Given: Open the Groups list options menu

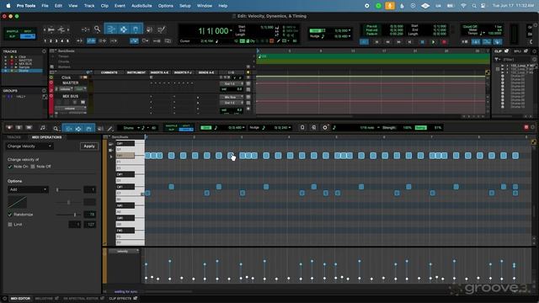Looking at the screenshot, I should tap(44, 91).
